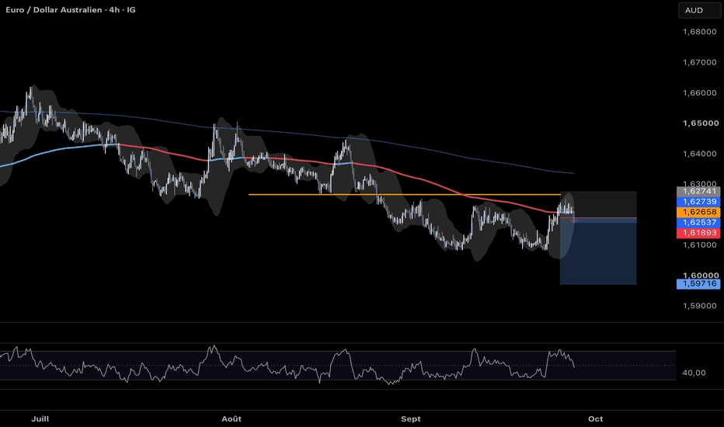
Task: Click the Août label on time axis
Action: click(231, 419)
